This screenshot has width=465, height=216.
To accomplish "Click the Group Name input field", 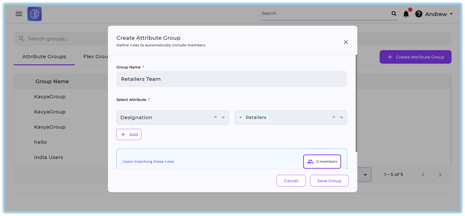I will click(x=231, y=79).
